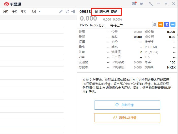Click the PB(MRQ) label
The width and height of the screenshot is (178, 134).
(151, 52)
